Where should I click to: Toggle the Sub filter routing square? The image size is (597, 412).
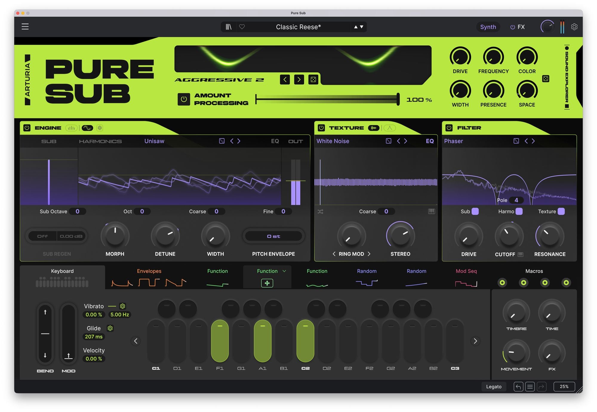tap(475, 211)
